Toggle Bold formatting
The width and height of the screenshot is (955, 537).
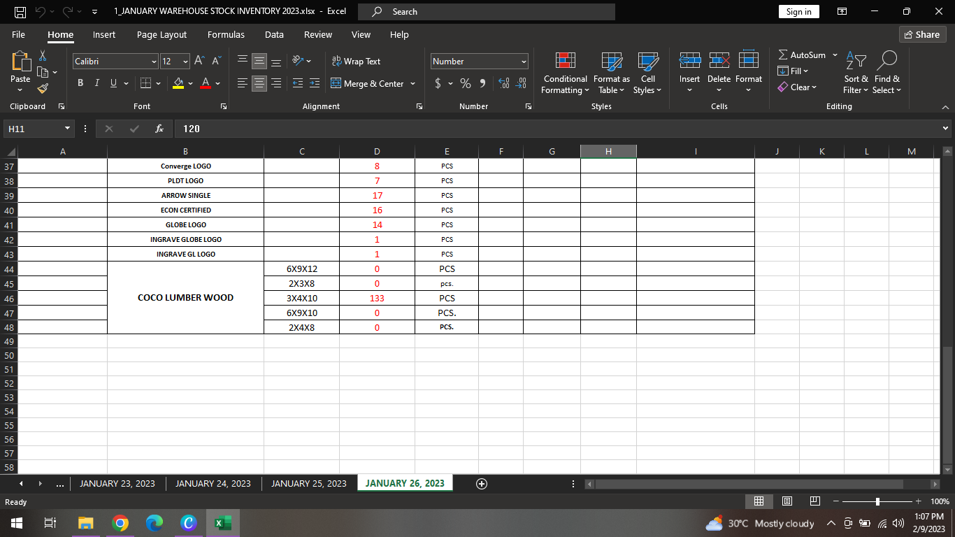point(80,83)
